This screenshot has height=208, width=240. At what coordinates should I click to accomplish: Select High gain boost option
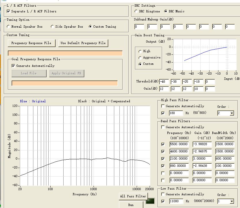coord(140,51)
